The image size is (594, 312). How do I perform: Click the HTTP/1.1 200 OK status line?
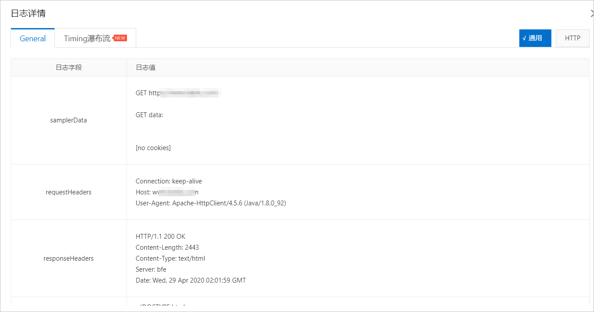pyautogui.click(x=160, y=237)
